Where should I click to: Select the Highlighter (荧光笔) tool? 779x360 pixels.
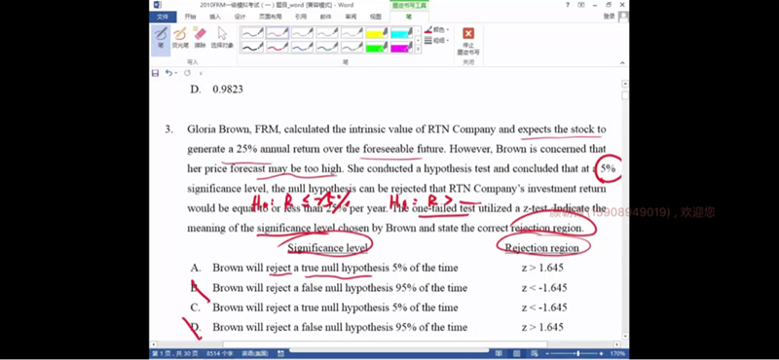180,38
